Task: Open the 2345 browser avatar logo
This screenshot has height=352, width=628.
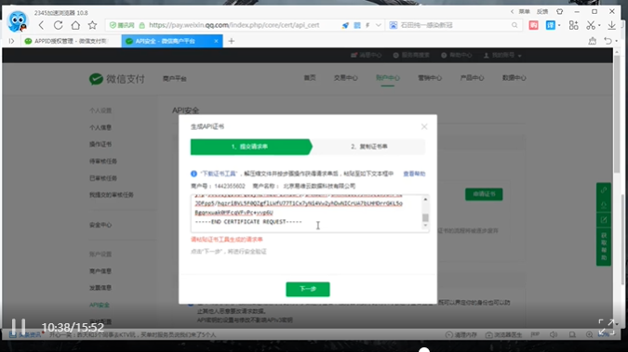Action: point(18,21)
